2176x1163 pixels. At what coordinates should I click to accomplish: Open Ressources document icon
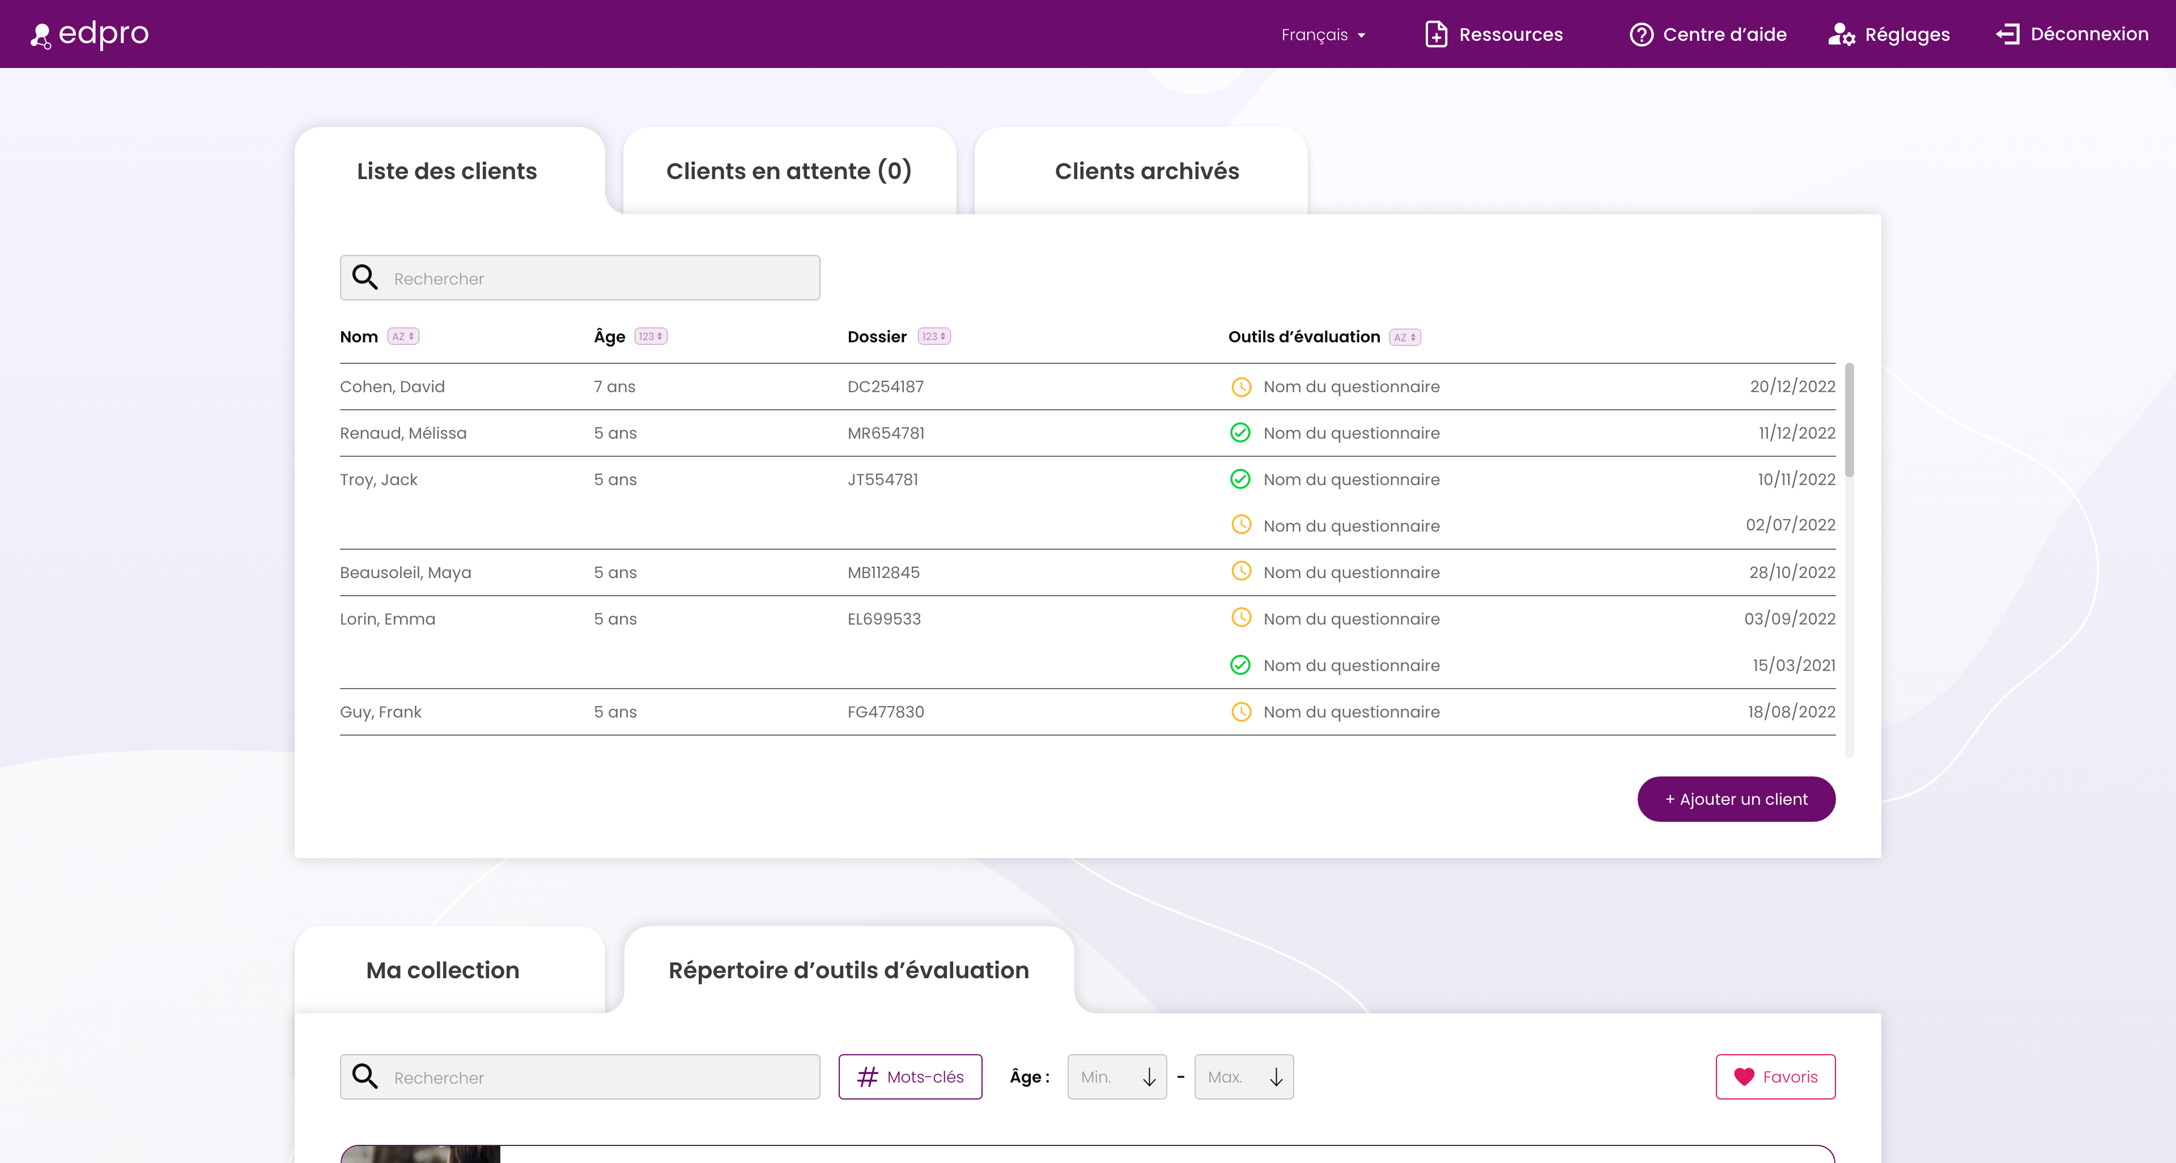(1436, 35)
